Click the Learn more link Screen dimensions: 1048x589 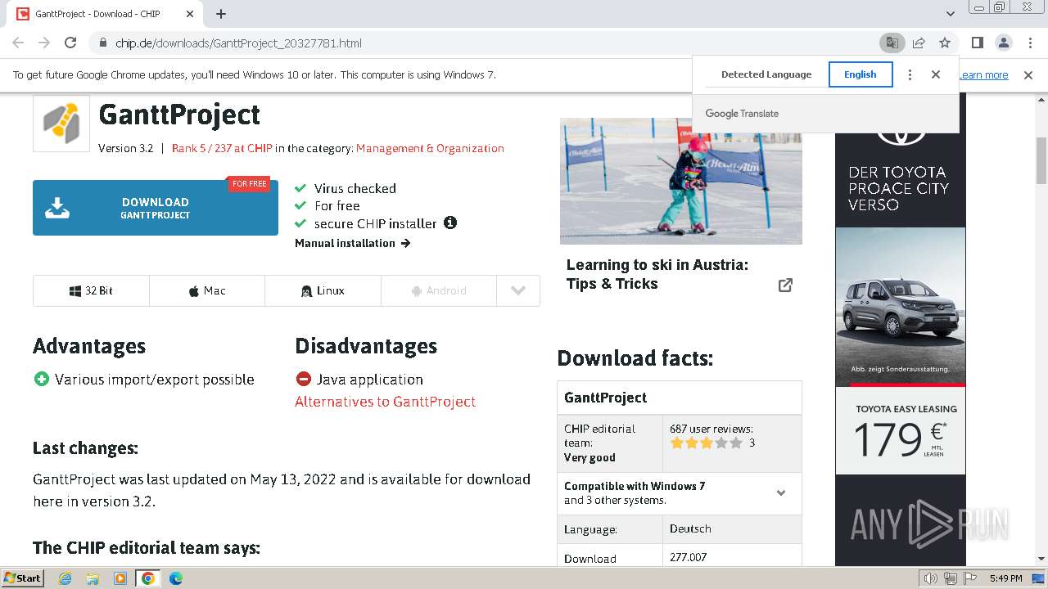[983, 75]
